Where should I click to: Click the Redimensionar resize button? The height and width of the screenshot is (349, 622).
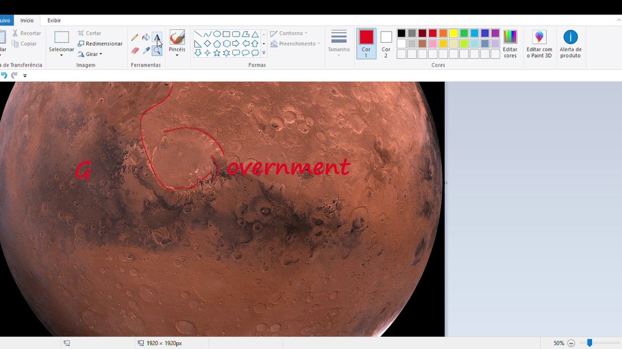pyautogui.click(x=100, y=44)
